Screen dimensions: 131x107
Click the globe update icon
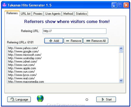click(40, 98)
